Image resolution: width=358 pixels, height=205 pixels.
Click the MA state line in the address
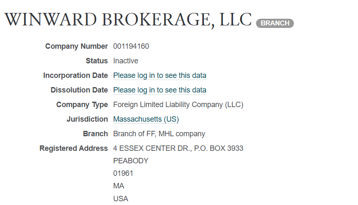118,186
